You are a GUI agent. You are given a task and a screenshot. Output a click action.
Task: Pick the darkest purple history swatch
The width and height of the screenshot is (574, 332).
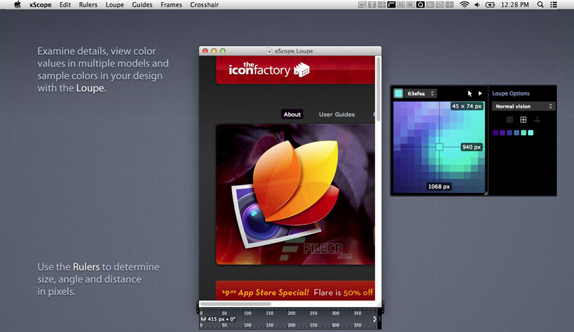pyautogui.click(x=495, y=132)
